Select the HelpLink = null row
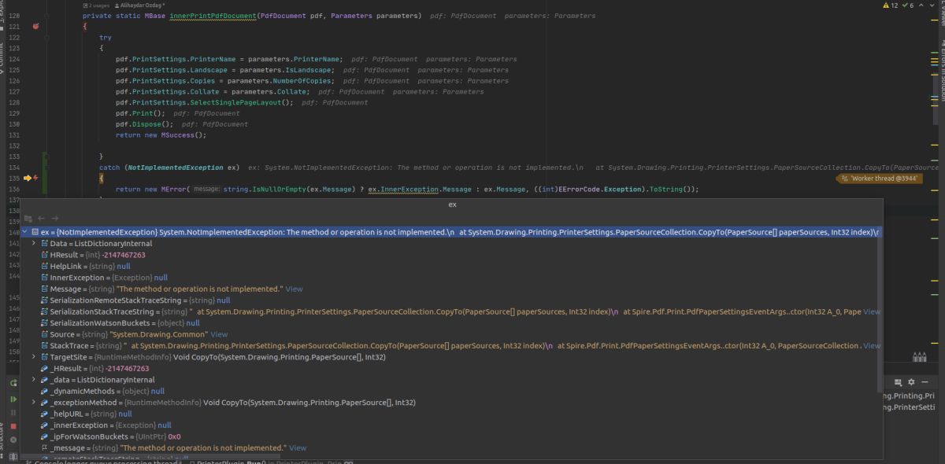 coord(450,266)
